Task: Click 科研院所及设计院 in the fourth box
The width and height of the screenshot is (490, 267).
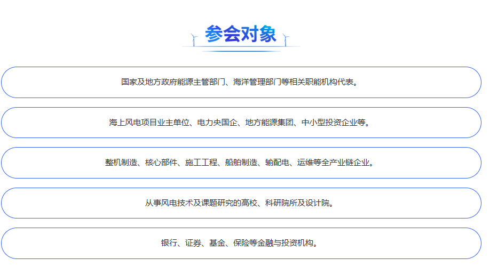Action: pyautogui.click(x=297, y=203)
